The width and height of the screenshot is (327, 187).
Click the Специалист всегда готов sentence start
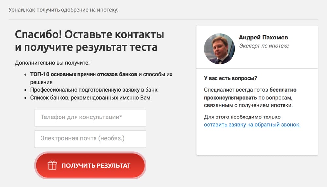click(x=236, y=90)
